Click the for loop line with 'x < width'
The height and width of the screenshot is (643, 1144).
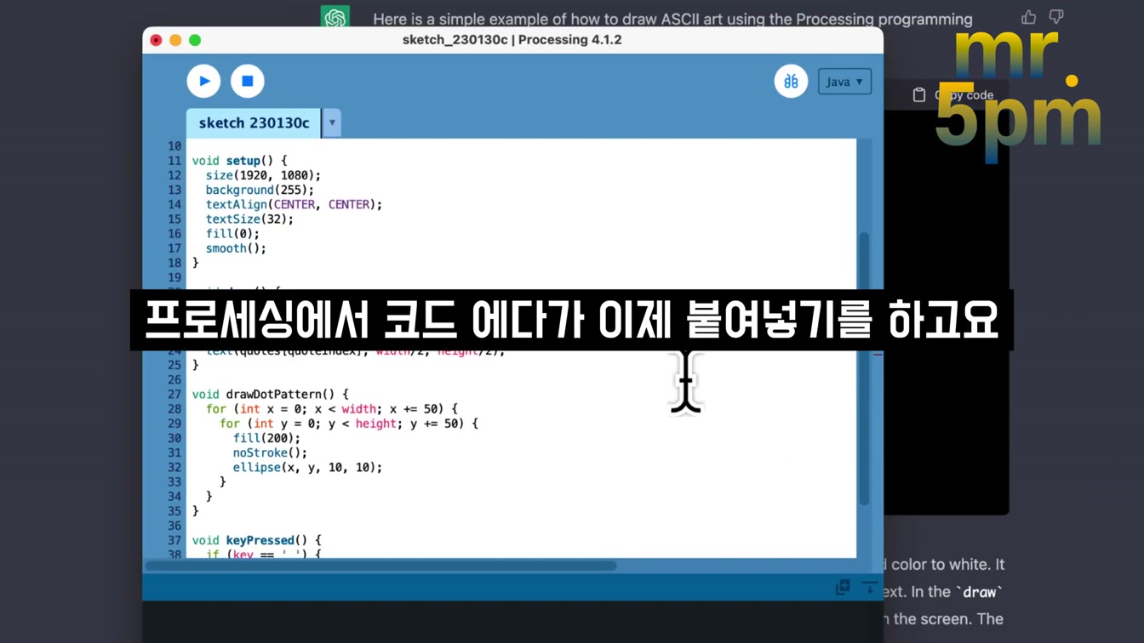(331, 408)
